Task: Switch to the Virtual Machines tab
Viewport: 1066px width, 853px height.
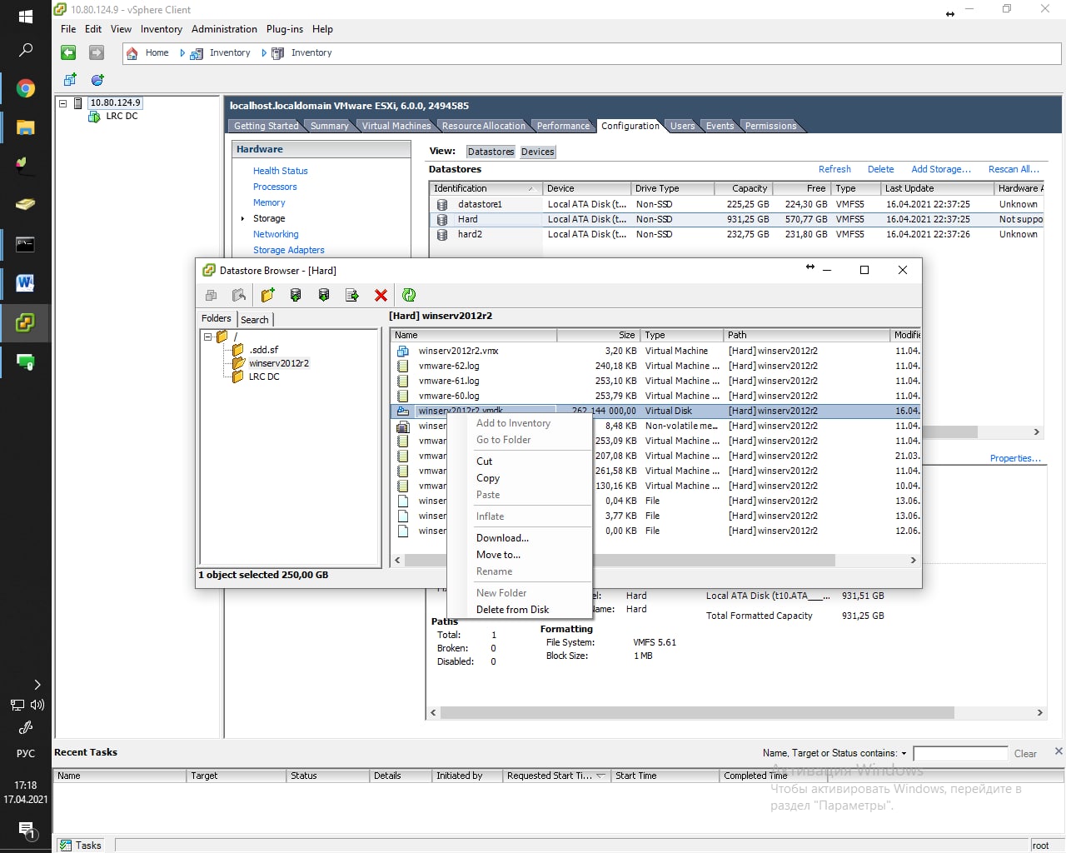Action: (396, 126)
